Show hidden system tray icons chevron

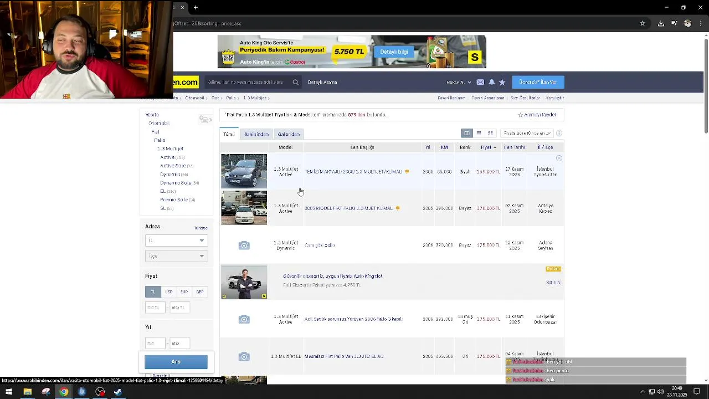[x=643, y=392]
